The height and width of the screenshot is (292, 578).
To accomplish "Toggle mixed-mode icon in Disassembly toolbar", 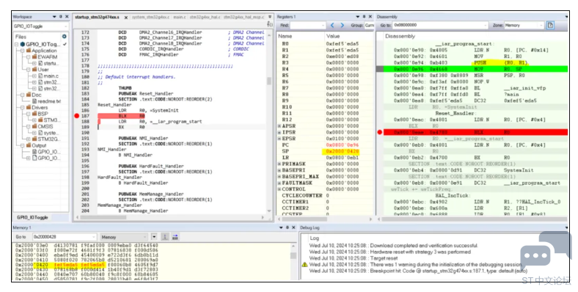I will coord(550,25).
